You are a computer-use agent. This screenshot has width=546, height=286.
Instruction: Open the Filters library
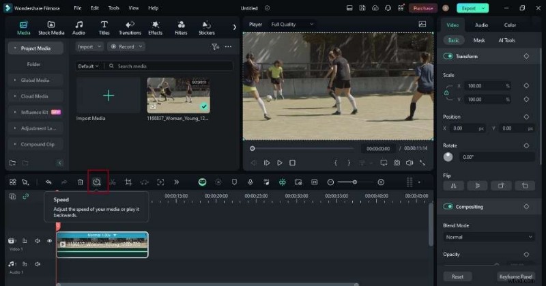pos(181,28)
